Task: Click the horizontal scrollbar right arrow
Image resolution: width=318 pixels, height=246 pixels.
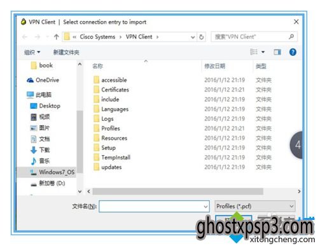Action: click(299, 191)
